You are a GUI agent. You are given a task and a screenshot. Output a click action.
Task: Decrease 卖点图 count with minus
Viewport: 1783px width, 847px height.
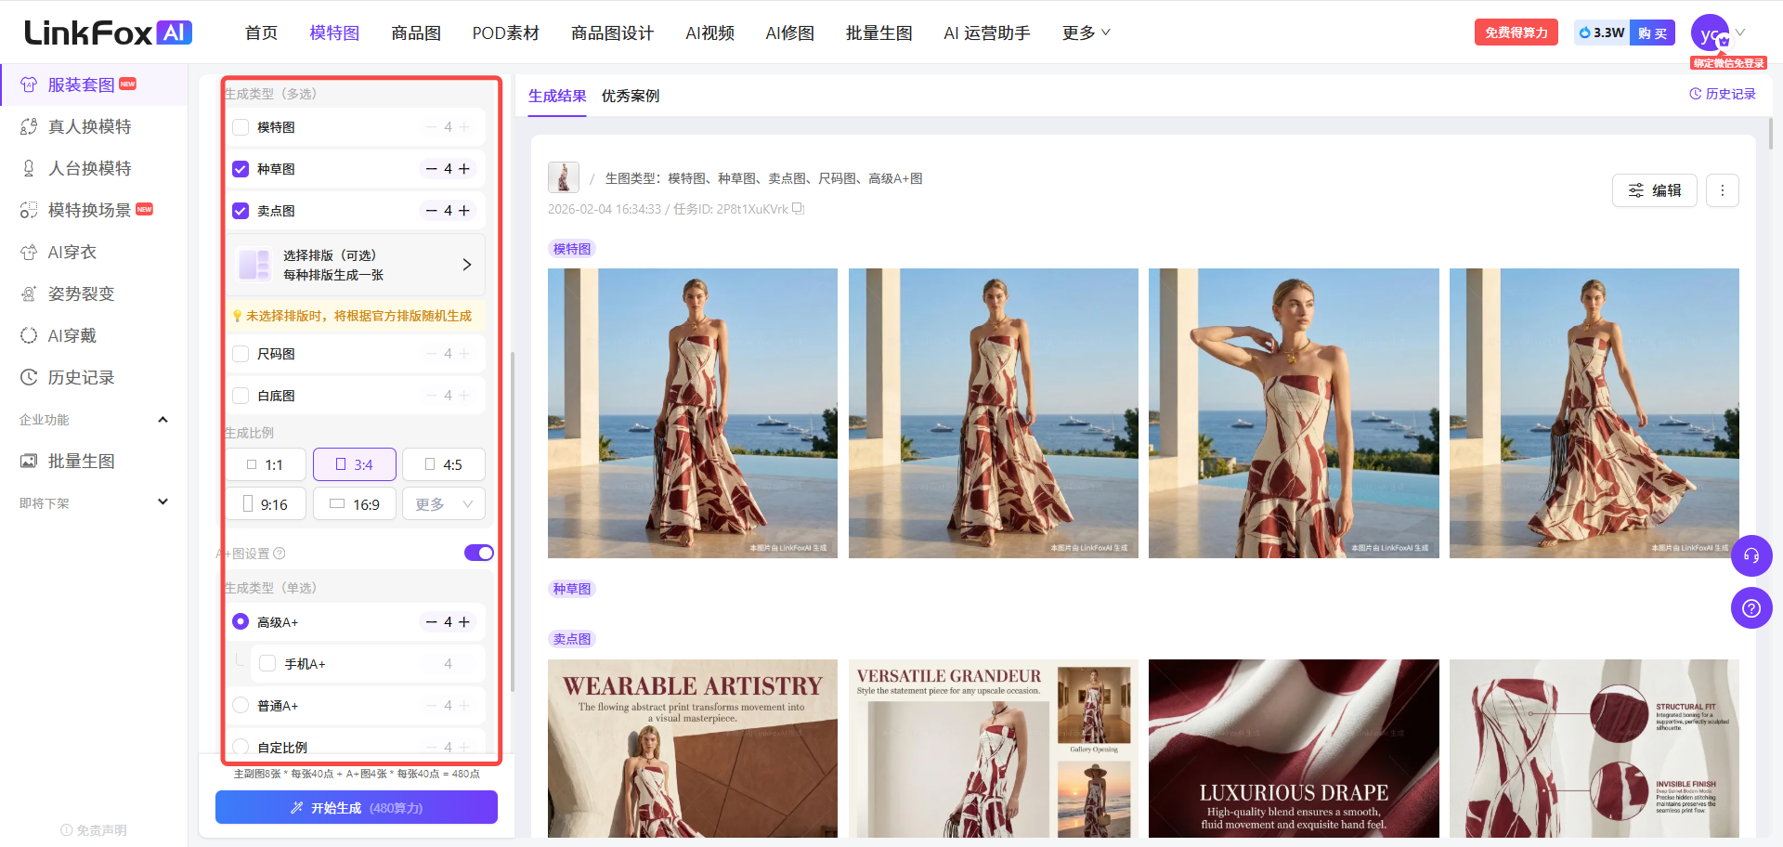click(x=431, y=211)
